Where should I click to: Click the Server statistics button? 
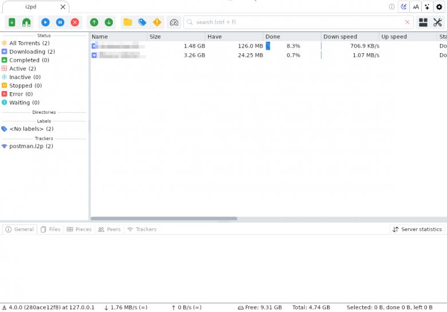(x=417, y=229)
